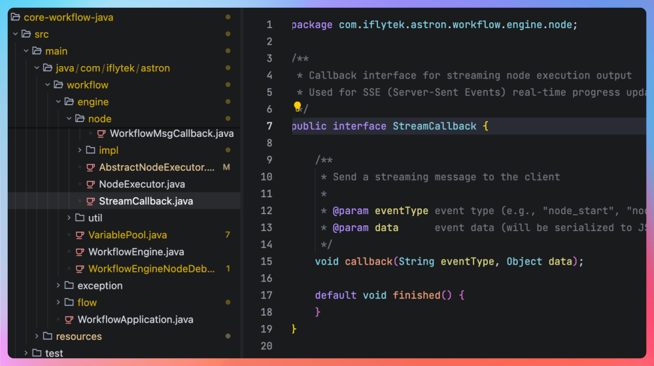Expand the exception folder
The height and width of the screenshot is (366, 654).
point(58,285)
